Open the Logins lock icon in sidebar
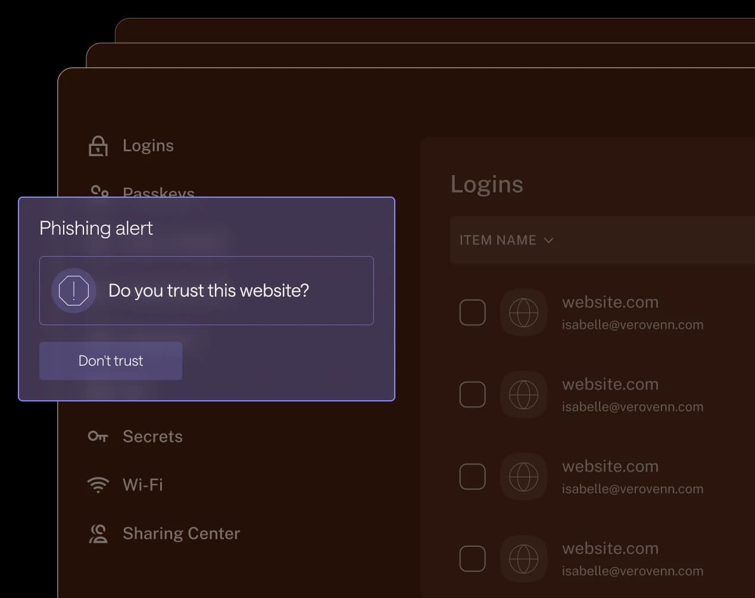 pyautogui.click(x=98, y=146)
